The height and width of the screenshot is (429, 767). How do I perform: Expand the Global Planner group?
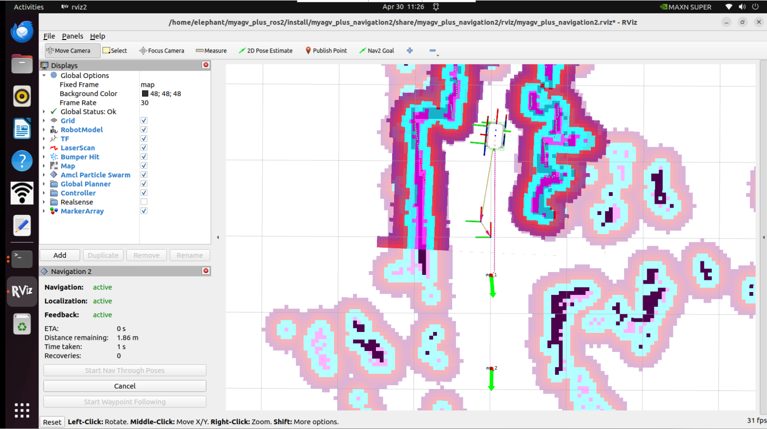pyautogui.click(x=44, y=184)
